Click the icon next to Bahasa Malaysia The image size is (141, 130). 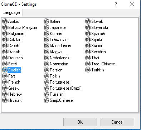point(5,27)
